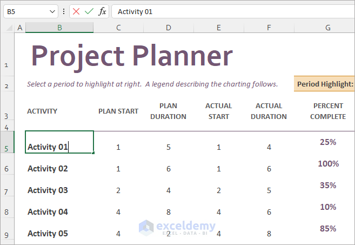Select the Activity 03 cell

coord(48,190)
